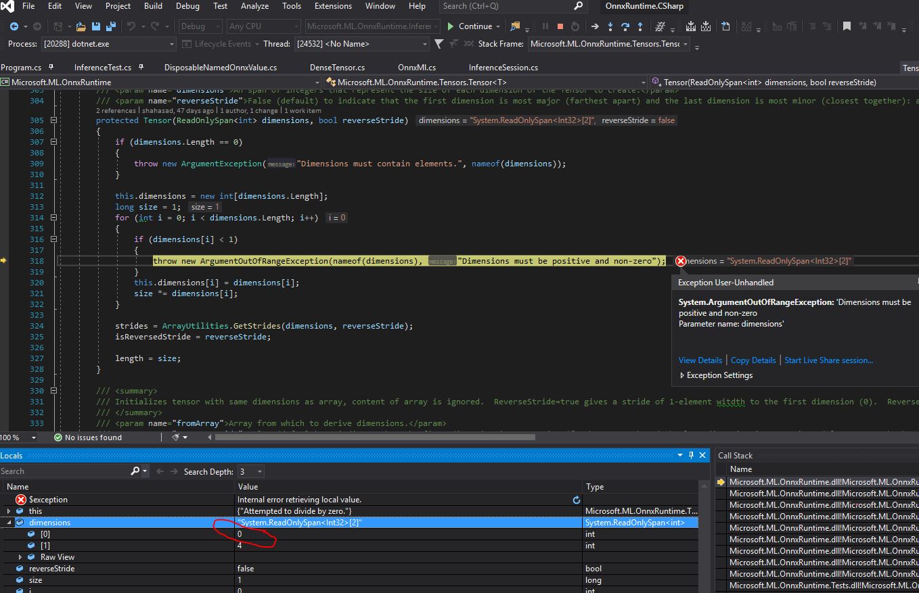Select the Step Out icon
This screenshot has width=919, height=593.
tap(640, 26)
